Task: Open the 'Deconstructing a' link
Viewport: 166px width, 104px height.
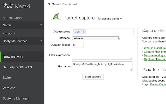Action: pyautogui.click(x=155, y=55)
